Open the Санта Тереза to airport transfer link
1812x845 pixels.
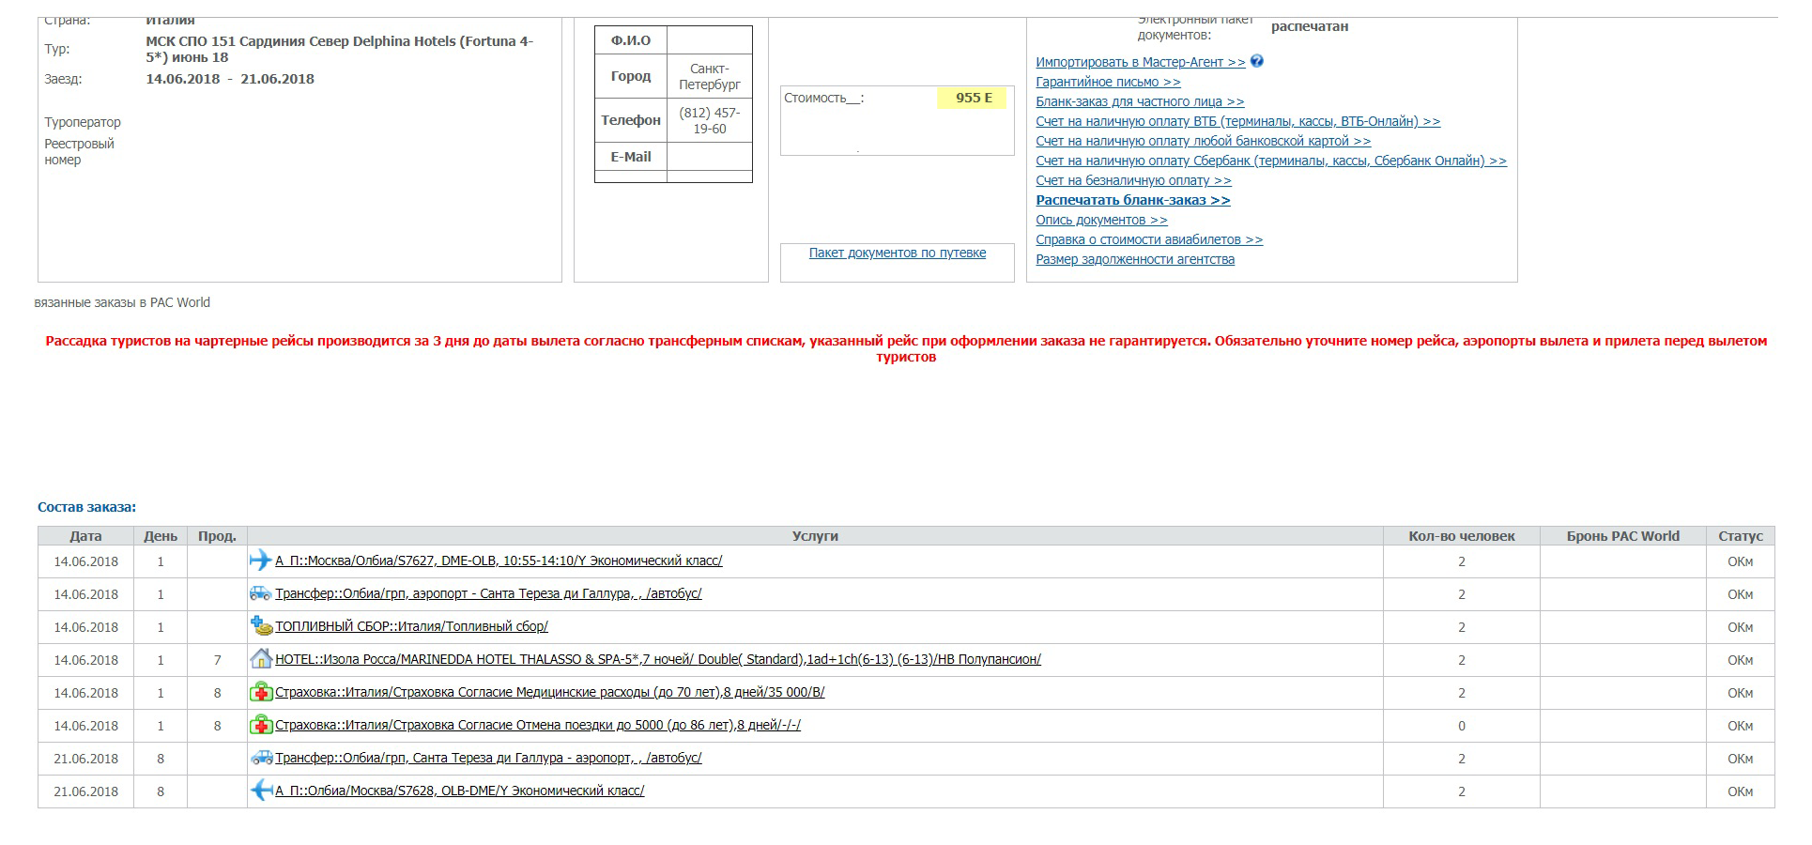pyautogui.click(x=488, y=758)
